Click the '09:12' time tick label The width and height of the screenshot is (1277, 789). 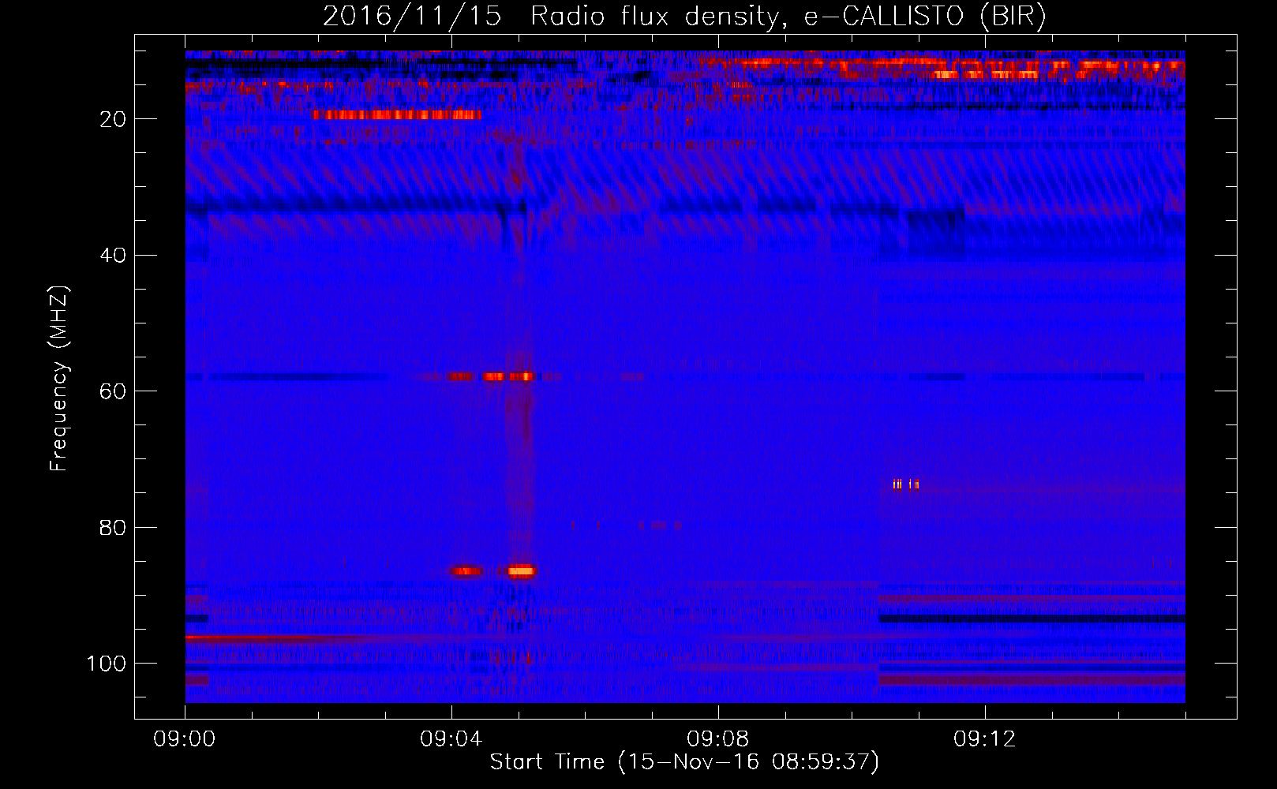(x=985, y=739)
